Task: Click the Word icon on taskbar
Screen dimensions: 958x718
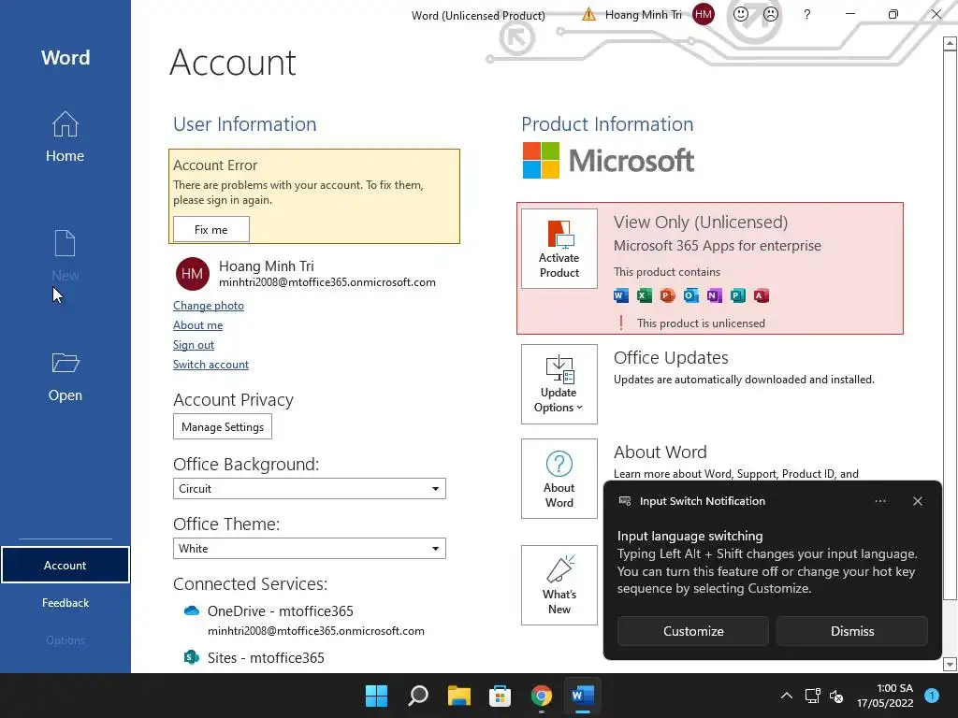Action: 582,696
